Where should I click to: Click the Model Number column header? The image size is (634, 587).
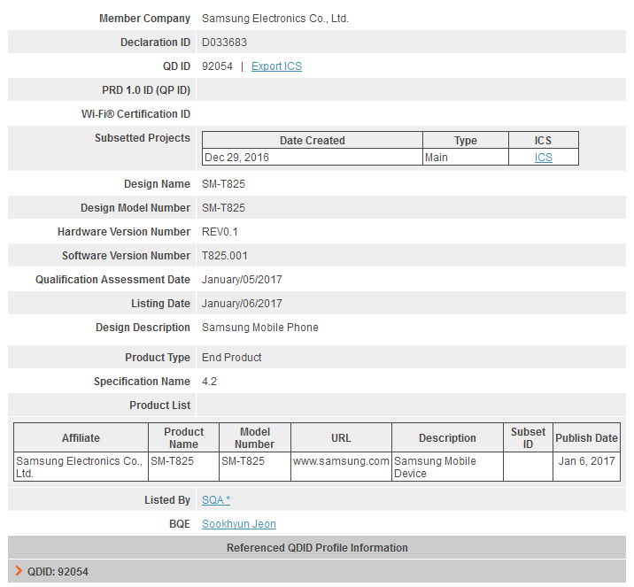(255, 438)
